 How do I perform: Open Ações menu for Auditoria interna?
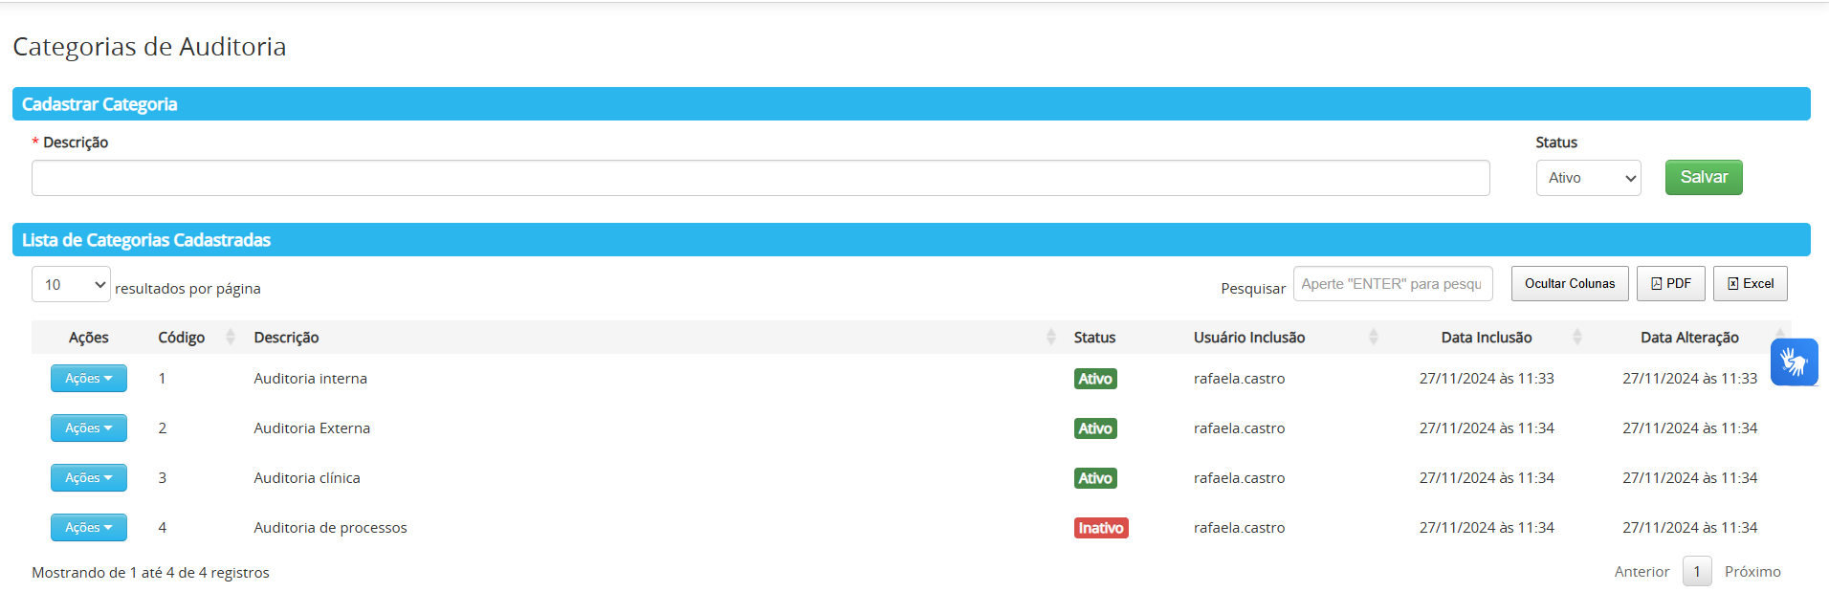89,379
